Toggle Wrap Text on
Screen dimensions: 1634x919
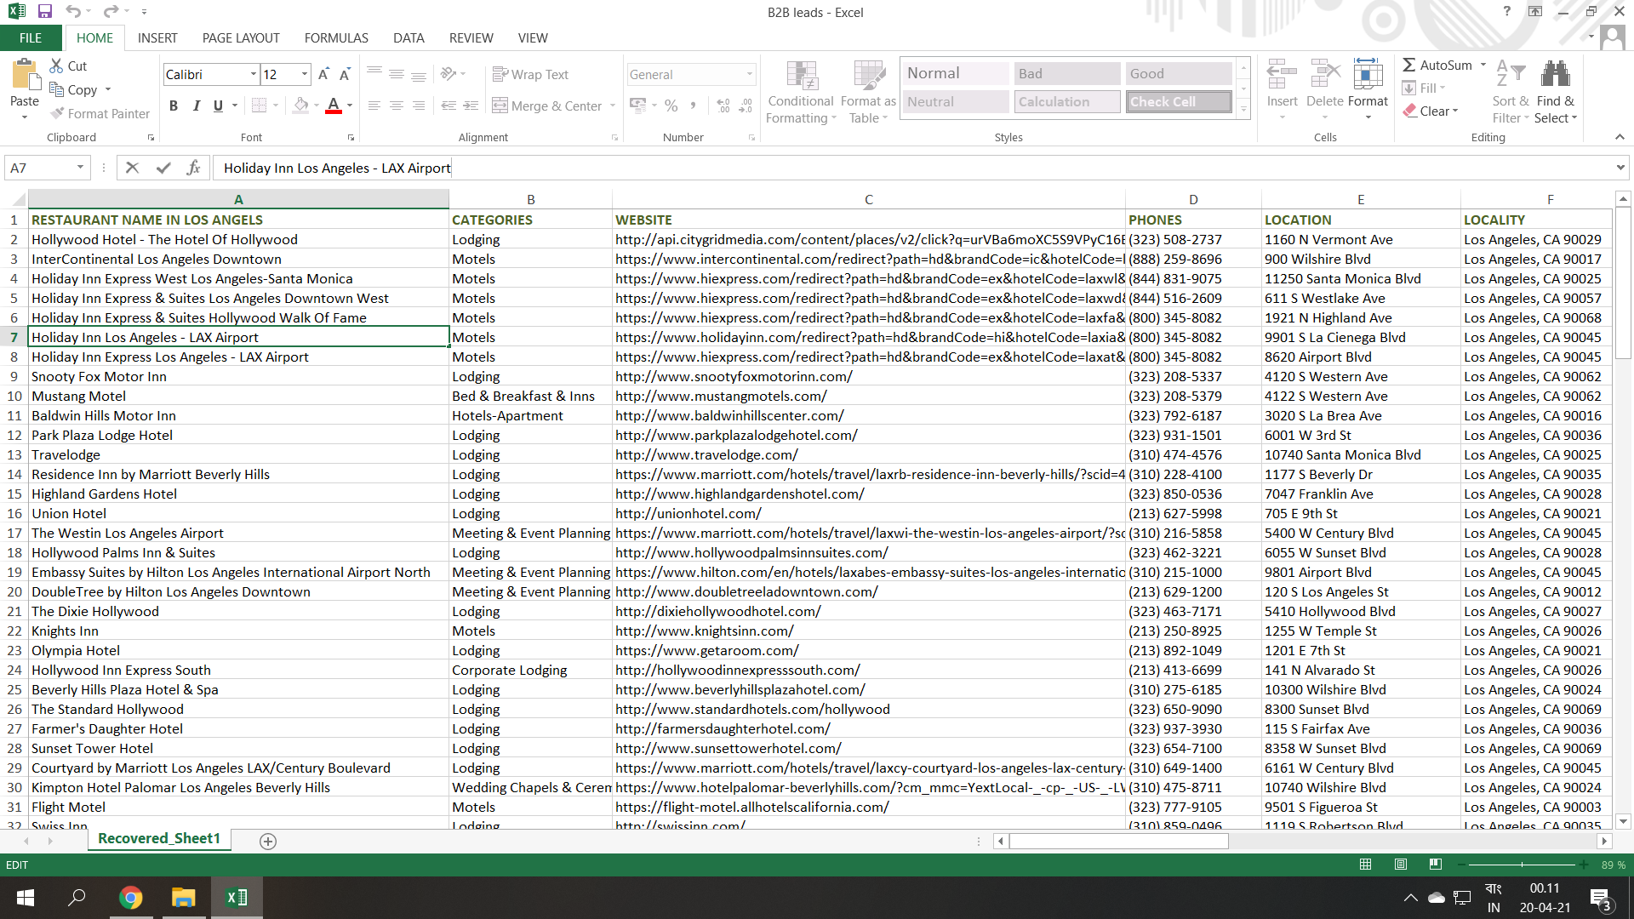point(530,75)
